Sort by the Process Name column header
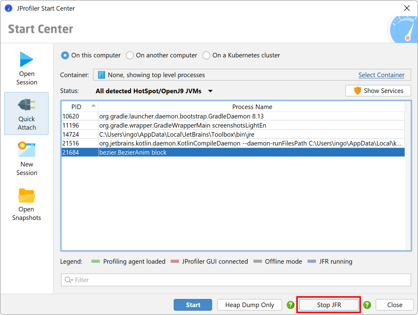Viewport: 418px width, 315px height. 252,107
